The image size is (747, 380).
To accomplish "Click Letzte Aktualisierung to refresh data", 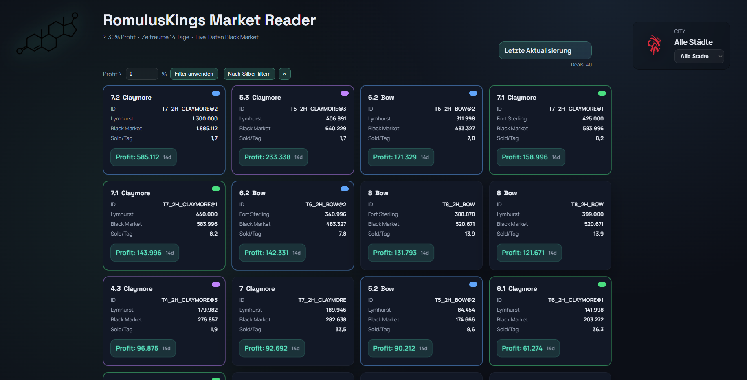I will (545, 50).
